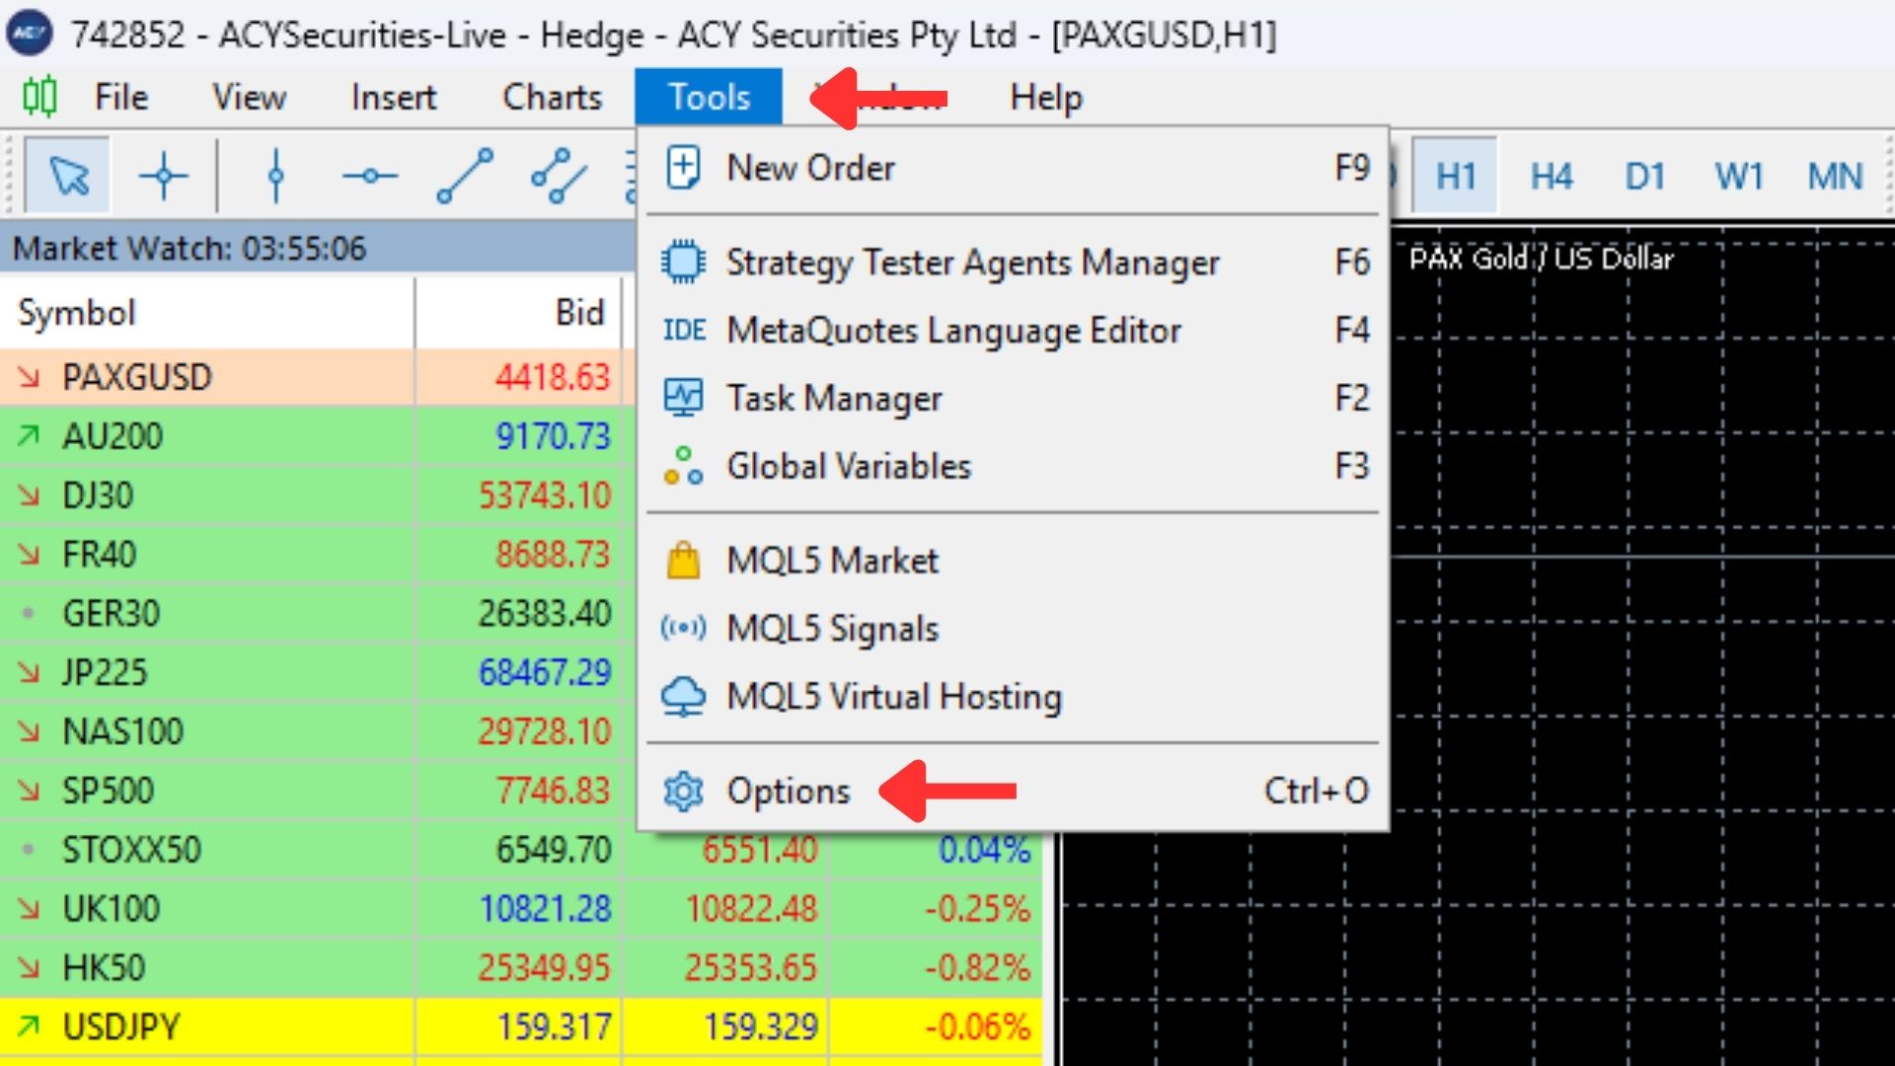This screenshot has height=1066, width=1895.
Task: Select the trendline drawing tool
Action: tap(465, 177)
